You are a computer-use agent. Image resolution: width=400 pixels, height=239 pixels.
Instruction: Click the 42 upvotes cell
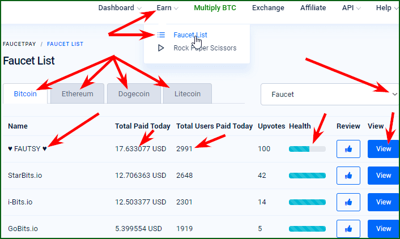coord(262,176)
